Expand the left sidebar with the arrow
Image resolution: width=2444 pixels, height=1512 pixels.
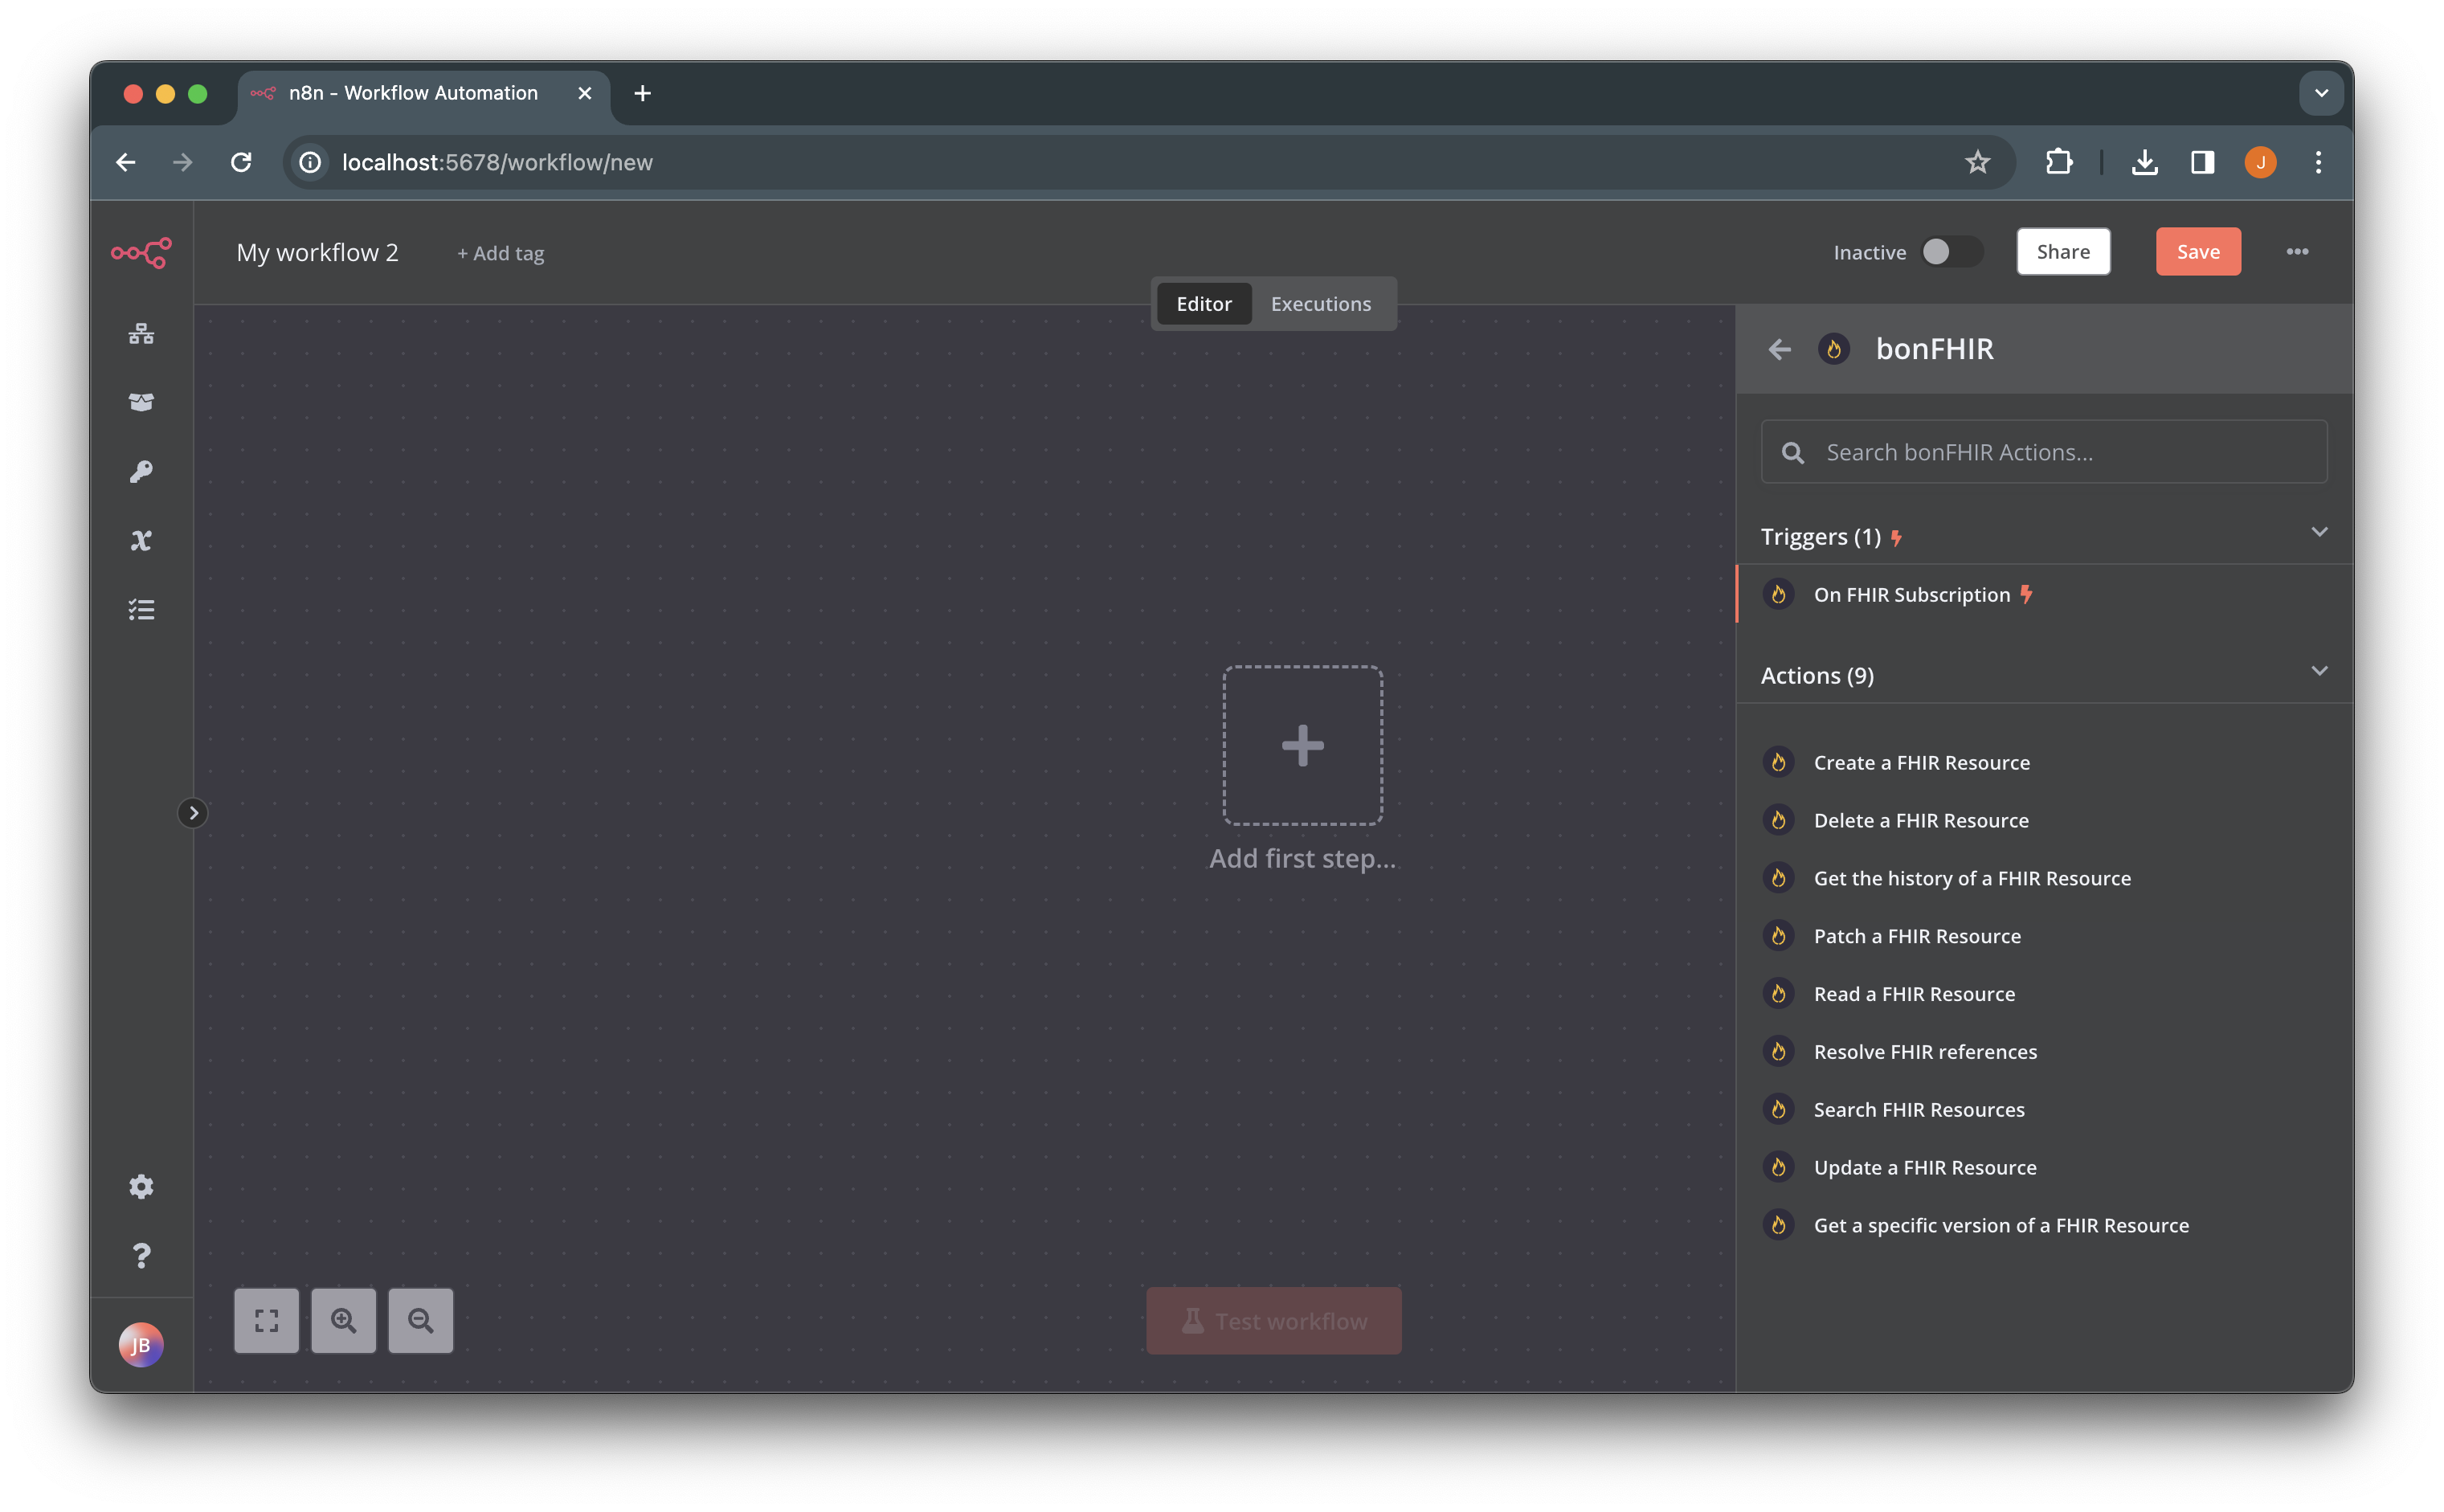tap(193, 813)
